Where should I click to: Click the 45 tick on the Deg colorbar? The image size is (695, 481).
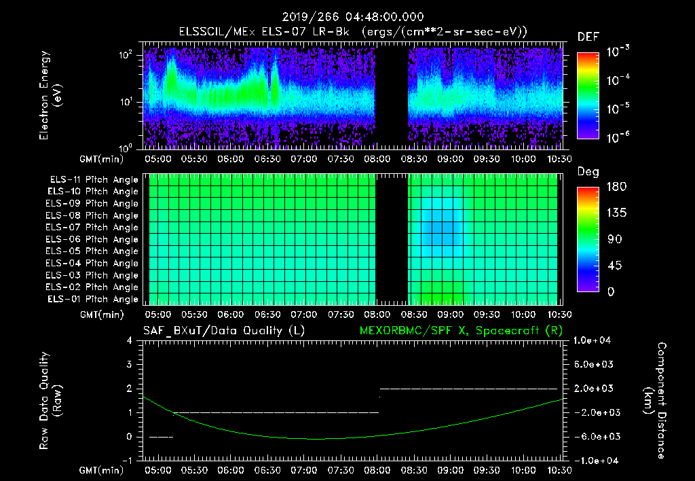tap(616, 266)
